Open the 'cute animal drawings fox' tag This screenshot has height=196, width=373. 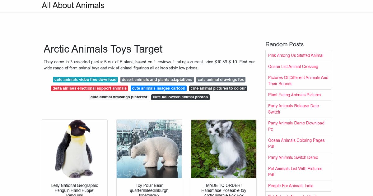pos(221,80)
